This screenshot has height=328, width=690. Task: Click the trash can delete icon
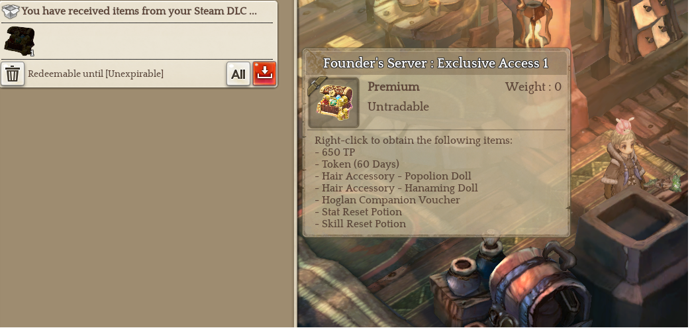13,74
